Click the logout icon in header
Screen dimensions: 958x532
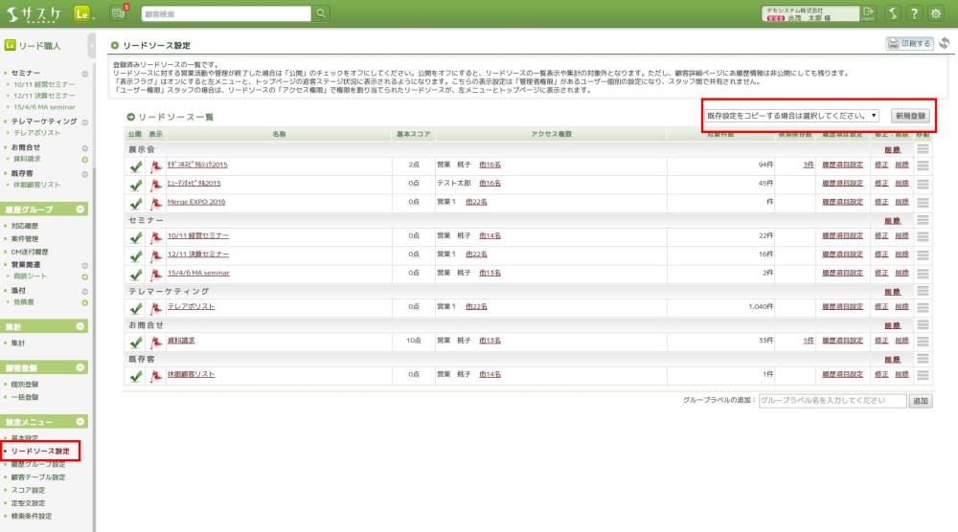[868, 13]
